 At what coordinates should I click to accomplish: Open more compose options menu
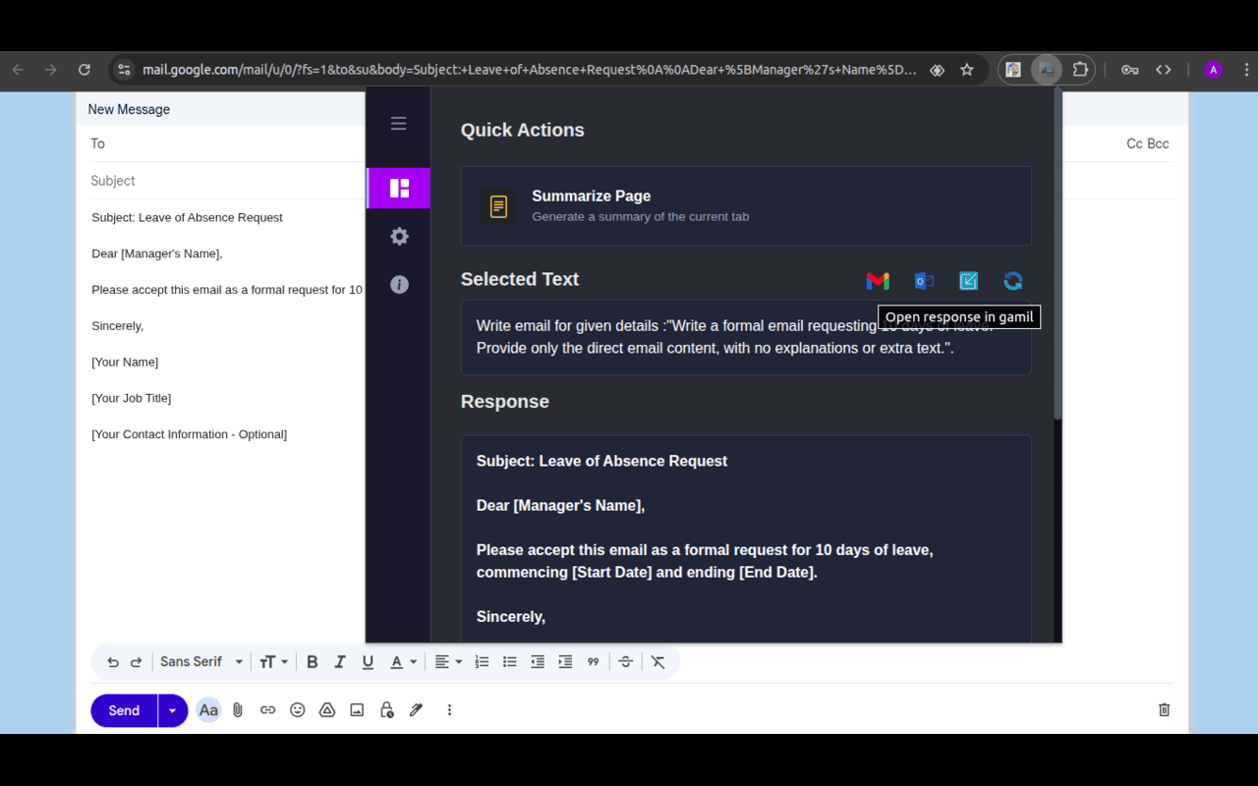(449, 710)
